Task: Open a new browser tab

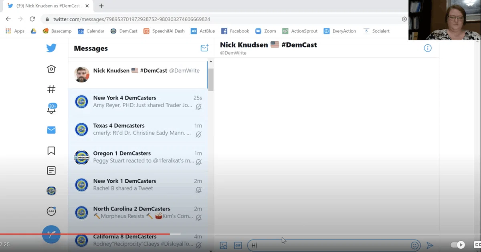Action: (101, 6)
